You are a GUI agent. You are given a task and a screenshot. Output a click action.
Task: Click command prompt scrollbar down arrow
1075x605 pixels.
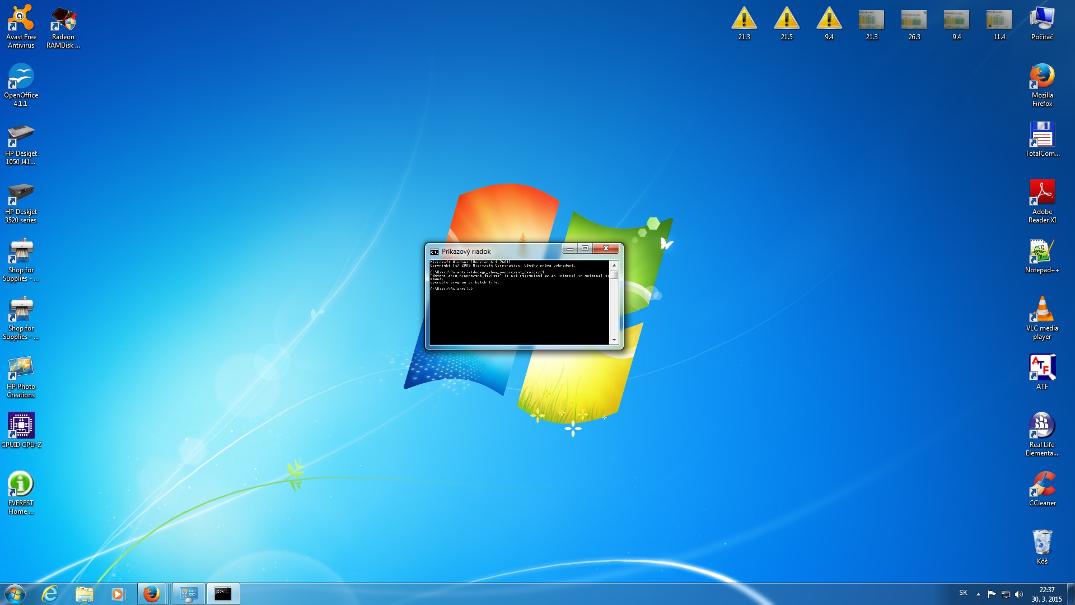coord(614,340)
